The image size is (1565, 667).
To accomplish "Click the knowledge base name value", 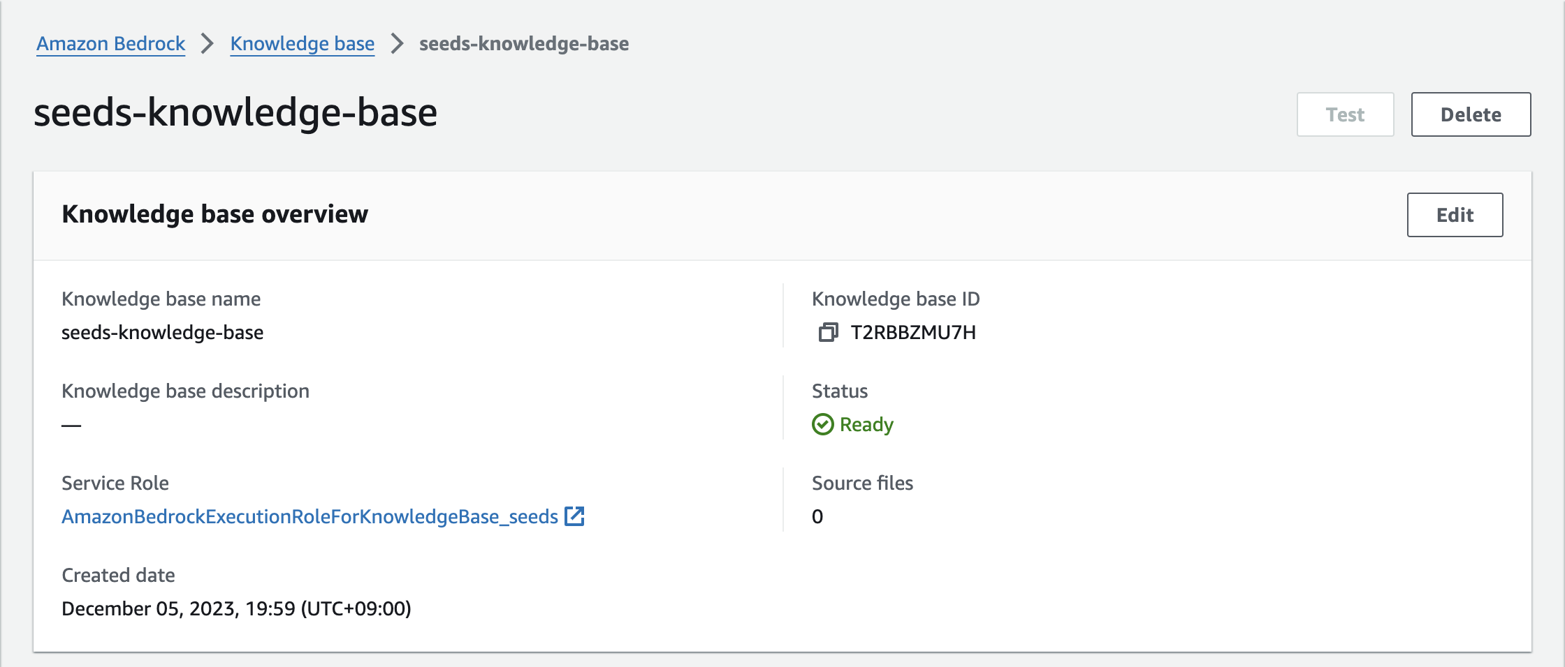I will pyautogui.click(x=162, y=332).
